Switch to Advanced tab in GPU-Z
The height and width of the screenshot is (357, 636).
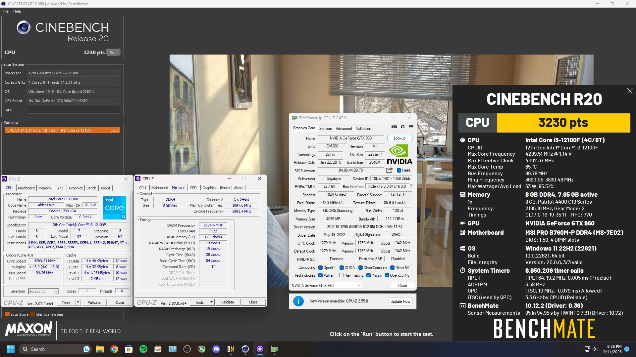tap(344, 129)
